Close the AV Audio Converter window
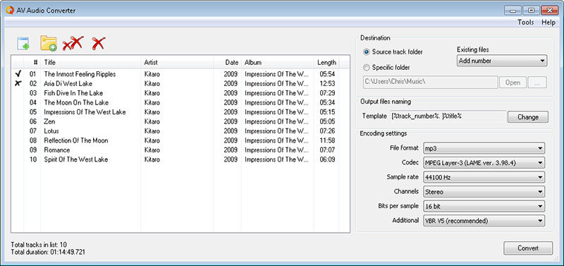 click(x=549, y=10)
